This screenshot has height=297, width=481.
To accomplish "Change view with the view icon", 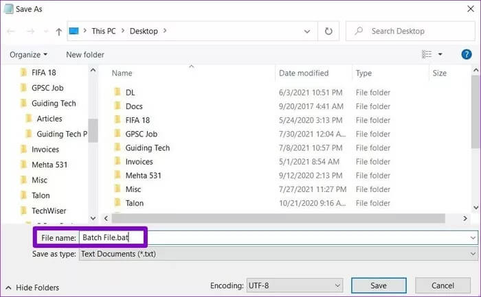I will [427, 54].
